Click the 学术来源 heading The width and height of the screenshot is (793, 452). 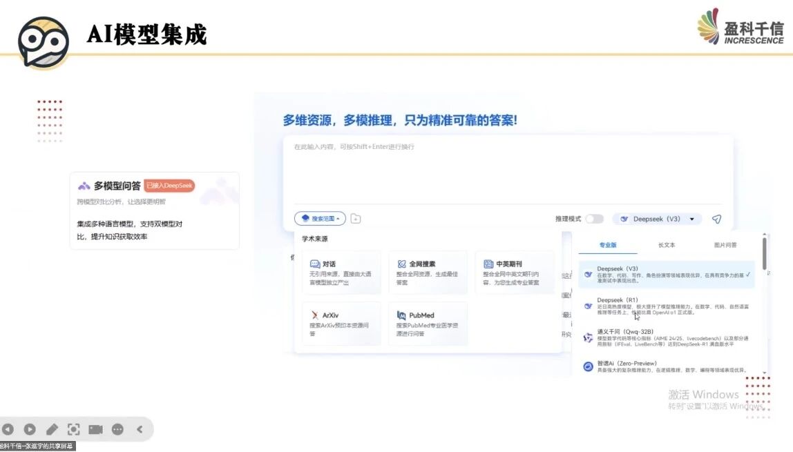tap(314, 239)
